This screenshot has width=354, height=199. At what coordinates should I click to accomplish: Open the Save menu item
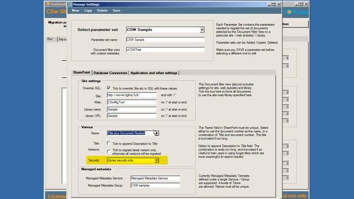116,11
